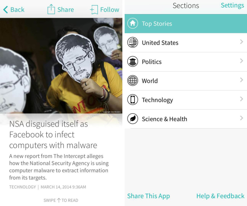
Task: Select the Top Stories home icon
Action: [x=133, y=23]
